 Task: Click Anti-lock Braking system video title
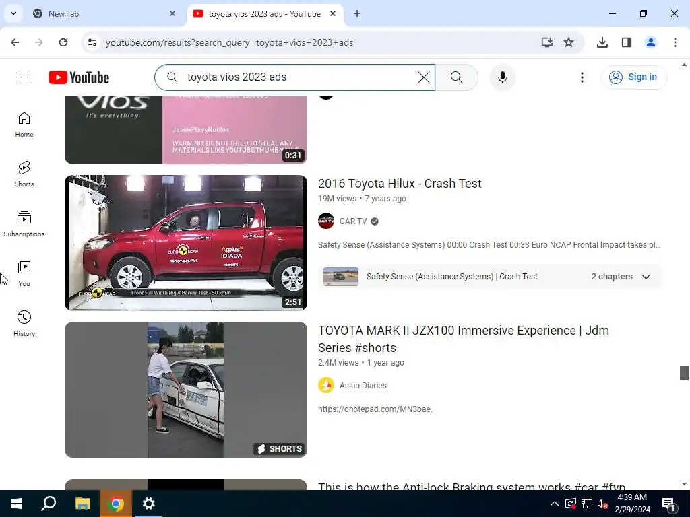click(x=472, y=486)
